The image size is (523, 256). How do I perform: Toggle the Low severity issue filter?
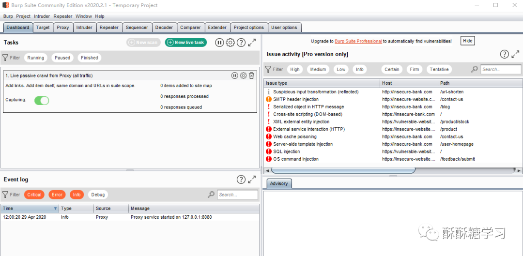pos(341,69)
